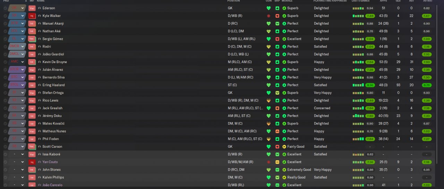Open Kevin De Bruyne's player profile
Screen dimensions: 444x189
click(x=55, y=62)
